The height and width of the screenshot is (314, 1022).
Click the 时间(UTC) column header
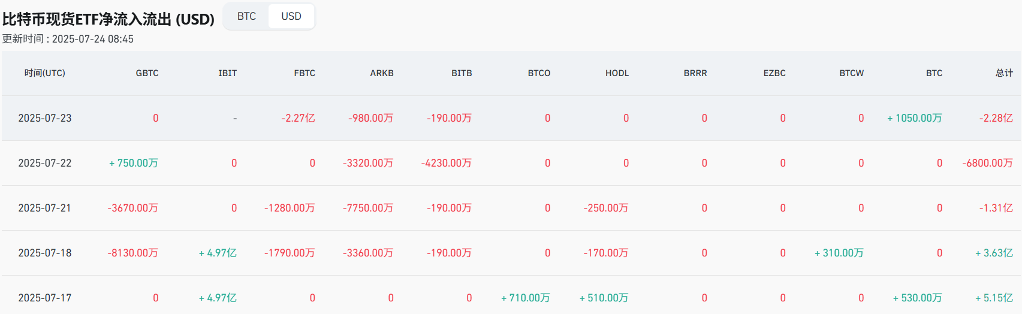(45, 73)
